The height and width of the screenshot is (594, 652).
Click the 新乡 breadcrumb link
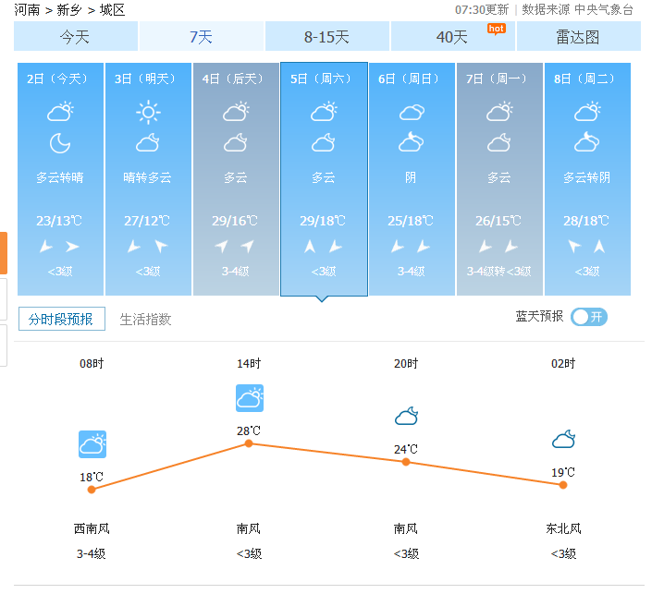coord(69,10)
